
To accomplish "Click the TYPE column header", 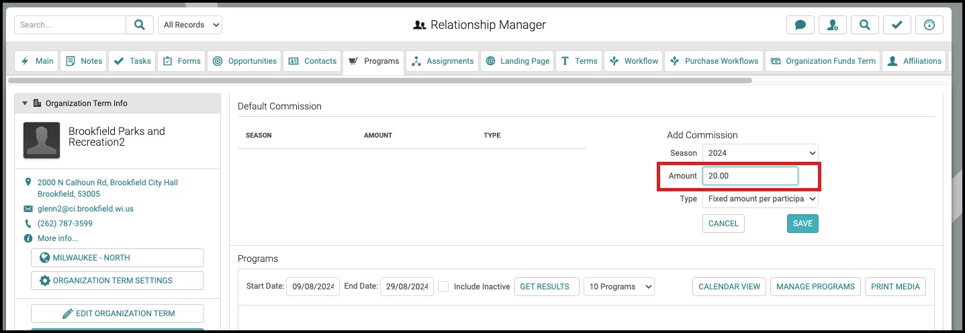I will pyautogui.click(x=492, y=136).
